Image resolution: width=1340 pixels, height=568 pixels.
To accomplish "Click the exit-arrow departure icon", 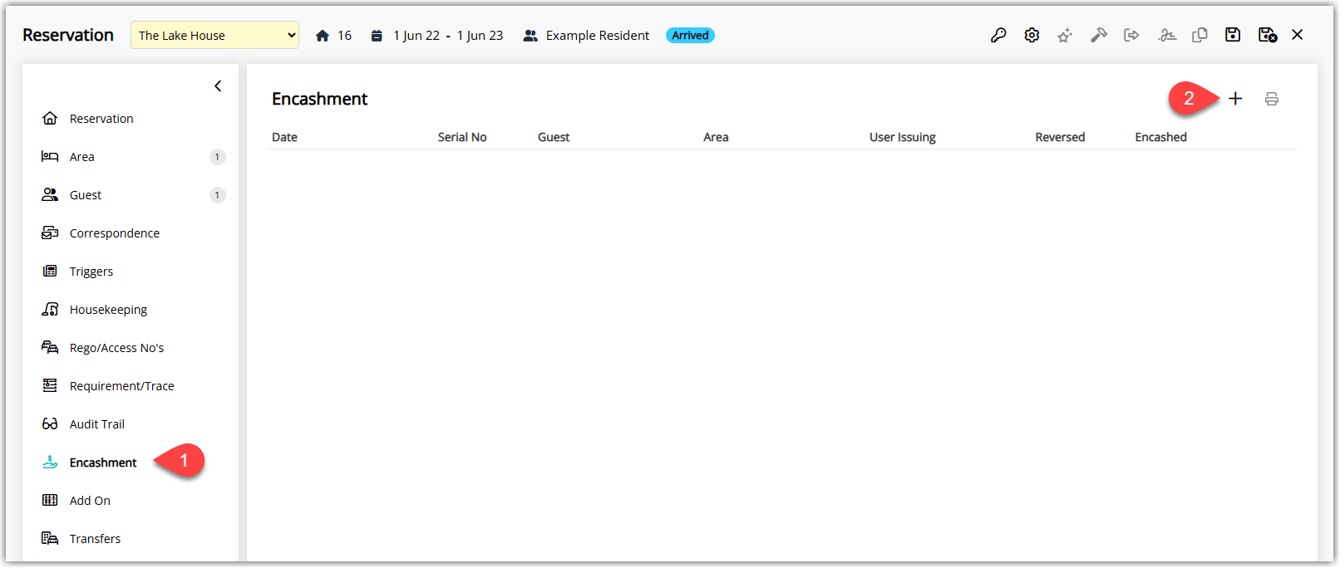I will point(1131,35).
